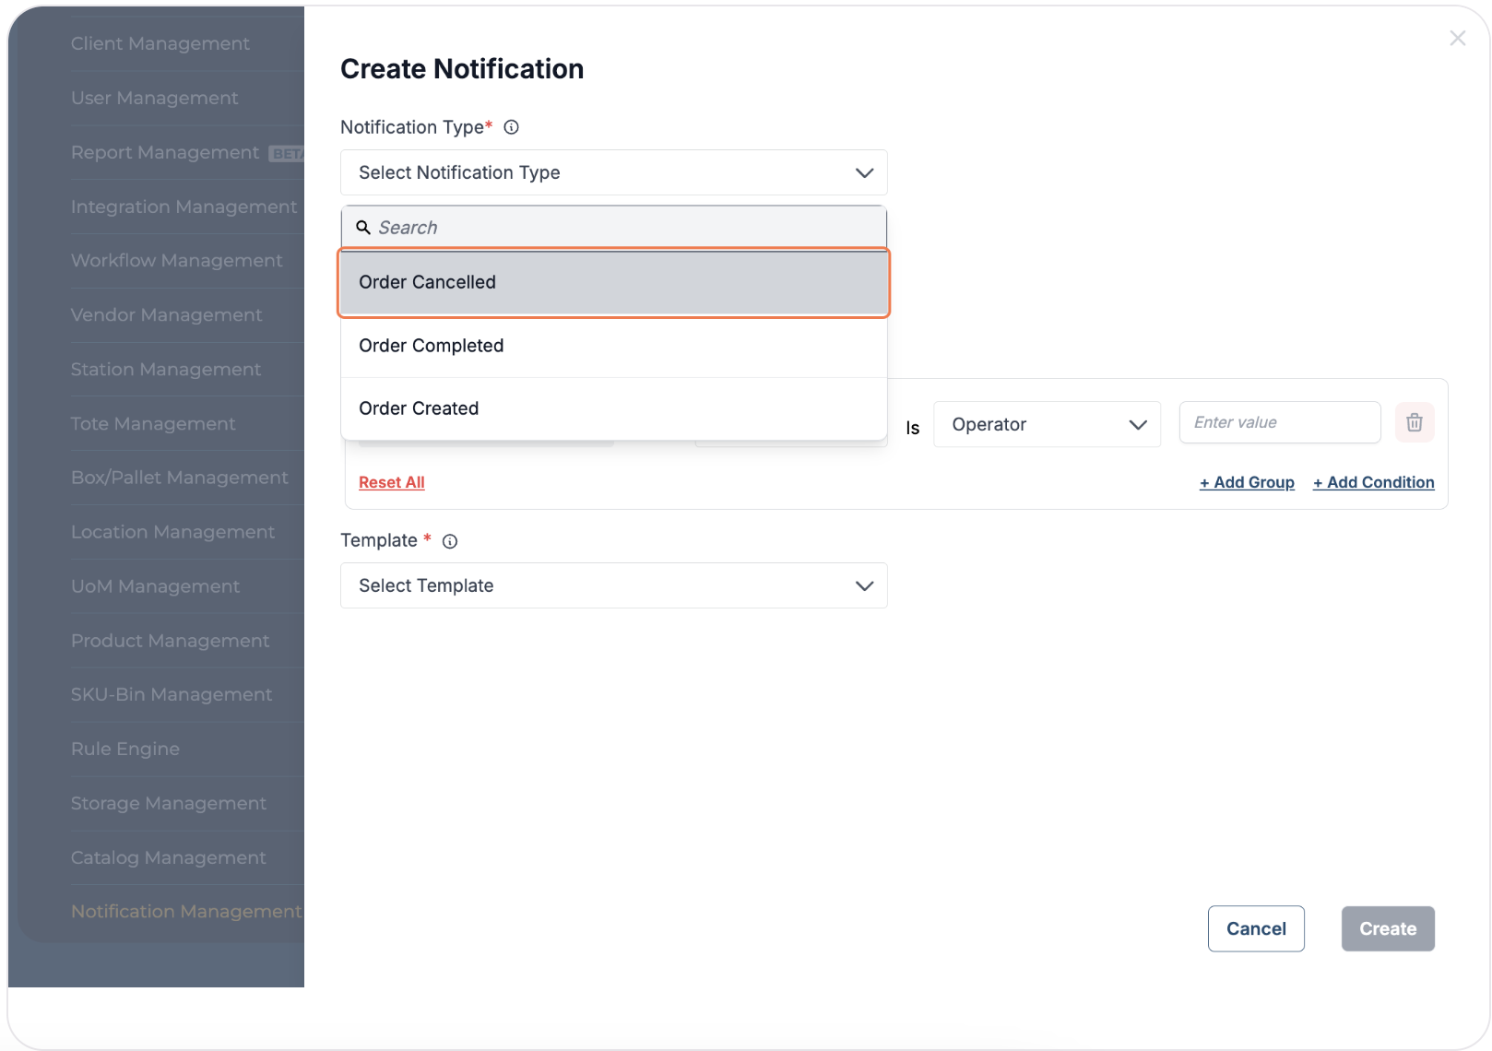Viewport: 1492px width, 1051px height.
Task: Click the info icon beside Template label
Action: [450, 541]
